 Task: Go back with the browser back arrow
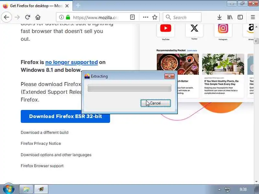(6, 17)
